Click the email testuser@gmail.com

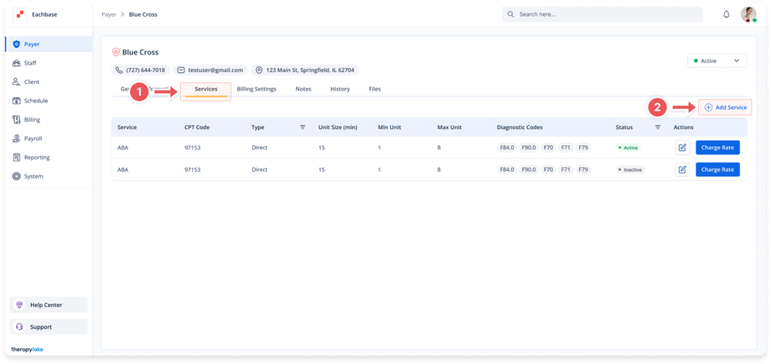pyautogui.click(x=215, y=70)
